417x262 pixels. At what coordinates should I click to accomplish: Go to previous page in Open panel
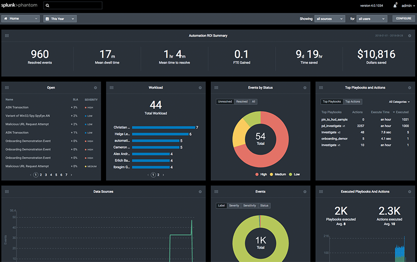pos(31,175)
